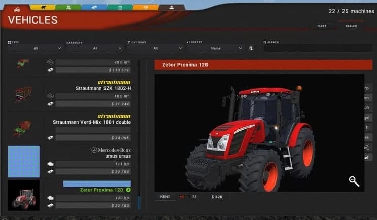Expand the Capability filter dropdown
Screen dimensions: 377x220
click(95, 48)
